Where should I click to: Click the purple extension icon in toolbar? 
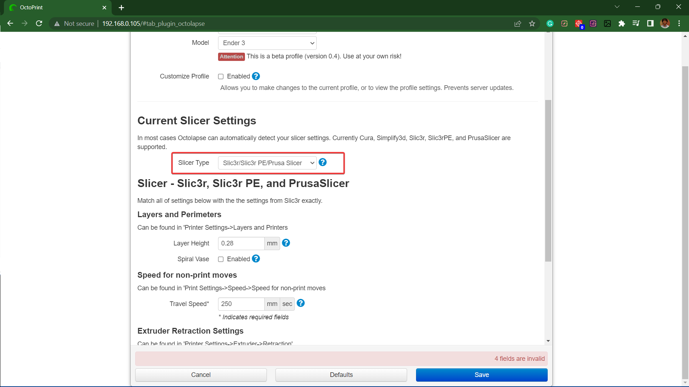click(593, 24)
